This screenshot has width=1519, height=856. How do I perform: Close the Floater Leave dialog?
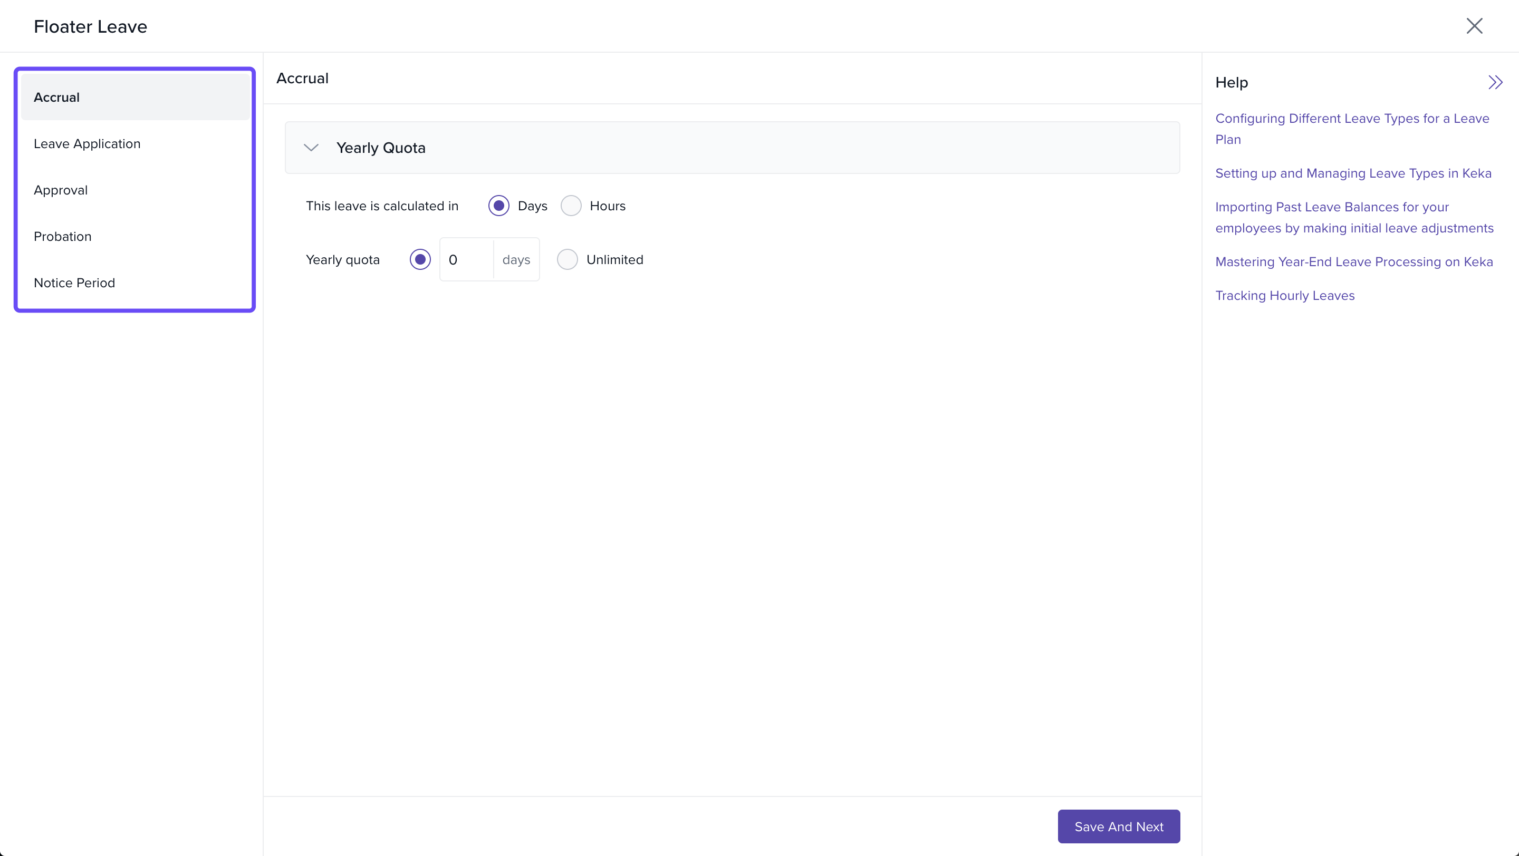coord(1474,26)
